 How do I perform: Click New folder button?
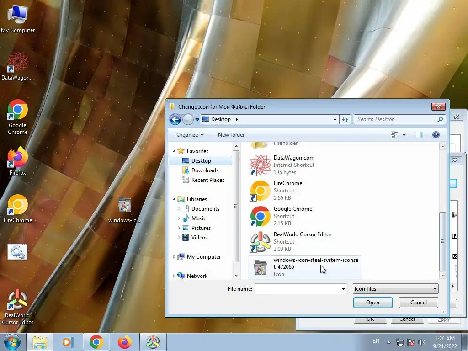(231, 135)
